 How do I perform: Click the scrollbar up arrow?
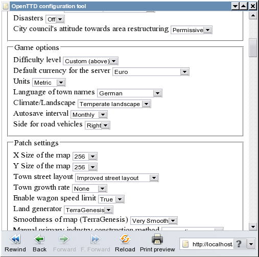coord(253,15)
